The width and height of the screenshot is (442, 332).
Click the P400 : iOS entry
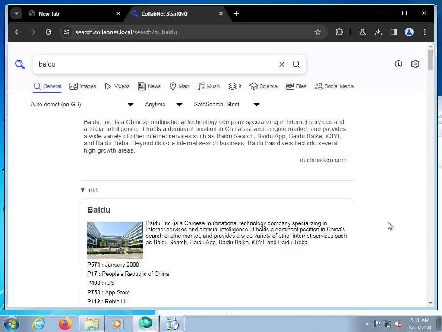coord(101,283)
